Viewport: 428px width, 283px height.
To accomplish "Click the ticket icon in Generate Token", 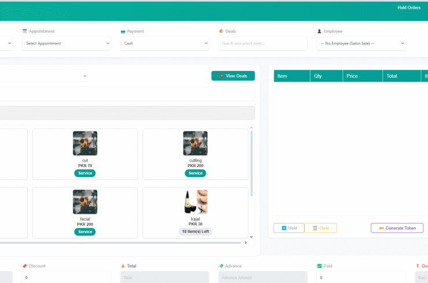I will (381, 228).
